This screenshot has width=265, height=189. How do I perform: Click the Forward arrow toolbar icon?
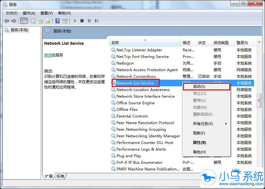pos(14,21)
